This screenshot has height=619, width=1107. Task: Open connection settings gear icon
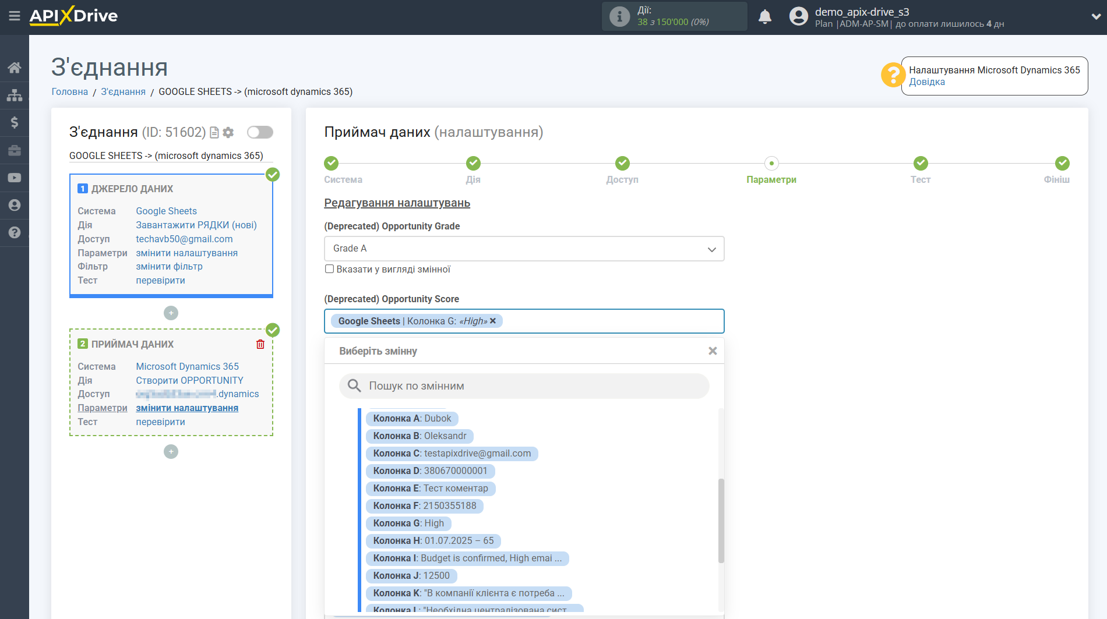(x=228, y=133)
